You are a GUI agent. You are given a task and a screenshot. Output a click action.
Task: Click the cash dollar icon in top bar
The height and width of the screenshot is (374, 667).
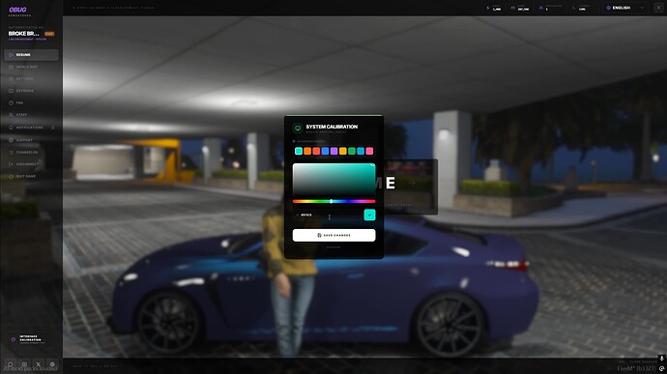(x=488, y=8)
